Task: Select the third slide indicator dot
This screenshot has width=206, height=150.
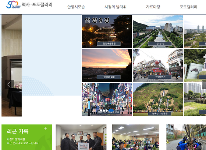Action: pyautogui.click(x=107, y=110)
